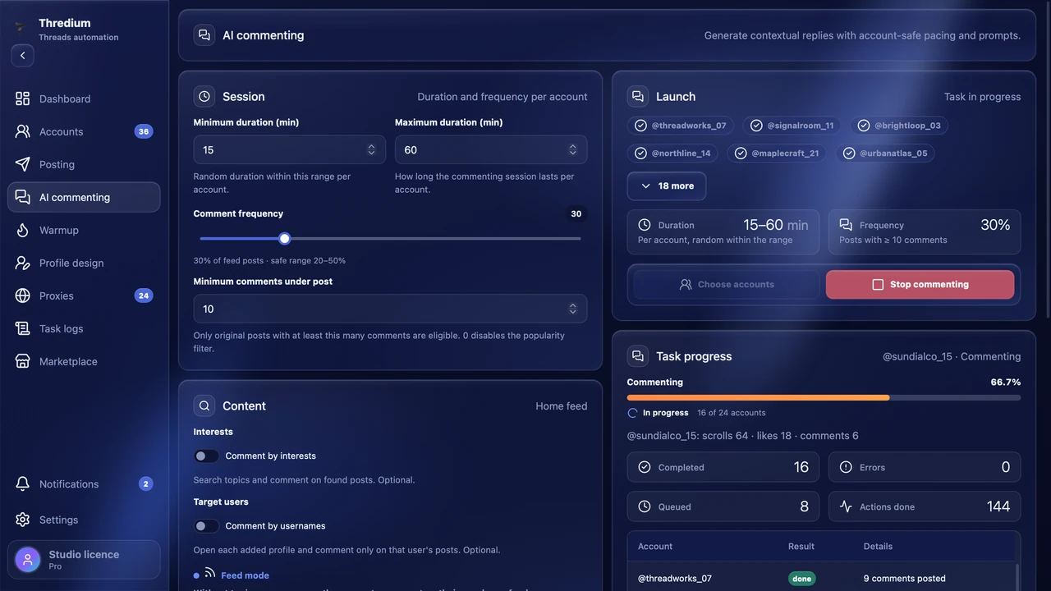Click the Launch panel chat icon

tap(637, 96)
